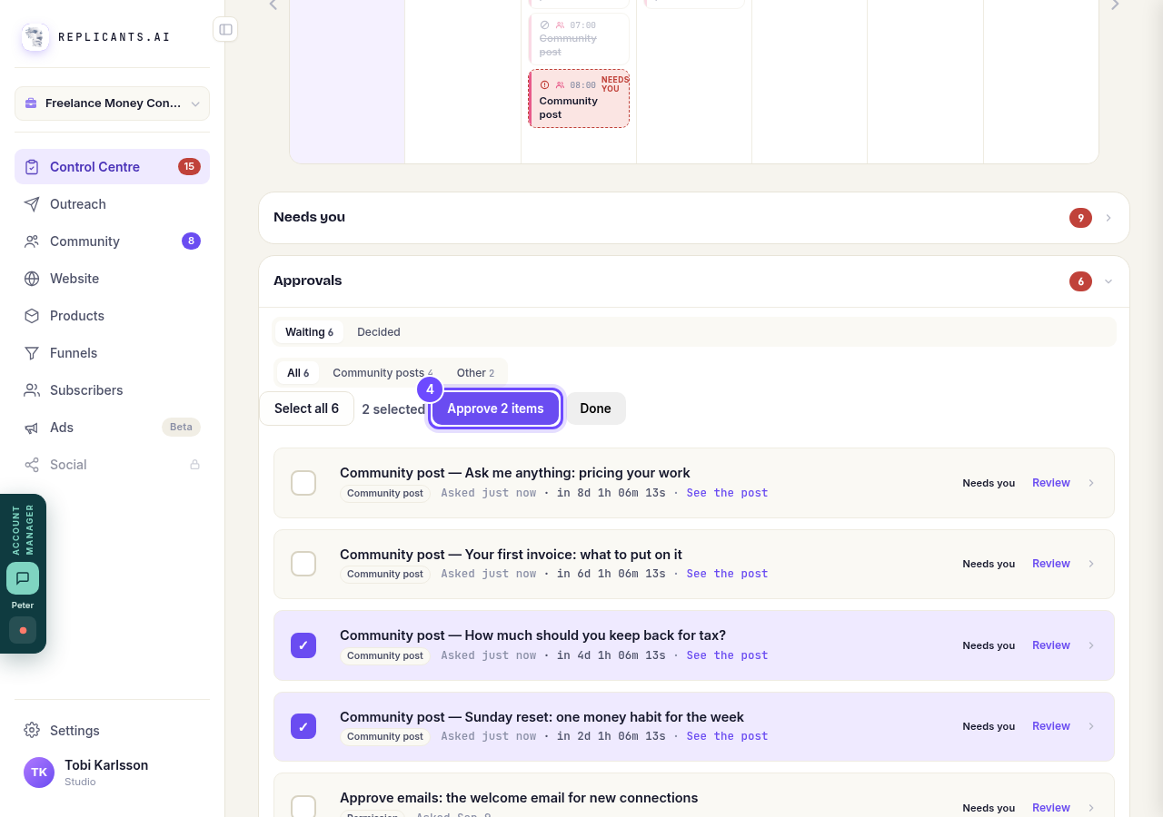The width and height of the screenshot is (1163, 817).
Task: Check the 'Approve emails: welcome email' checkbox
Action: click(303, 806)
